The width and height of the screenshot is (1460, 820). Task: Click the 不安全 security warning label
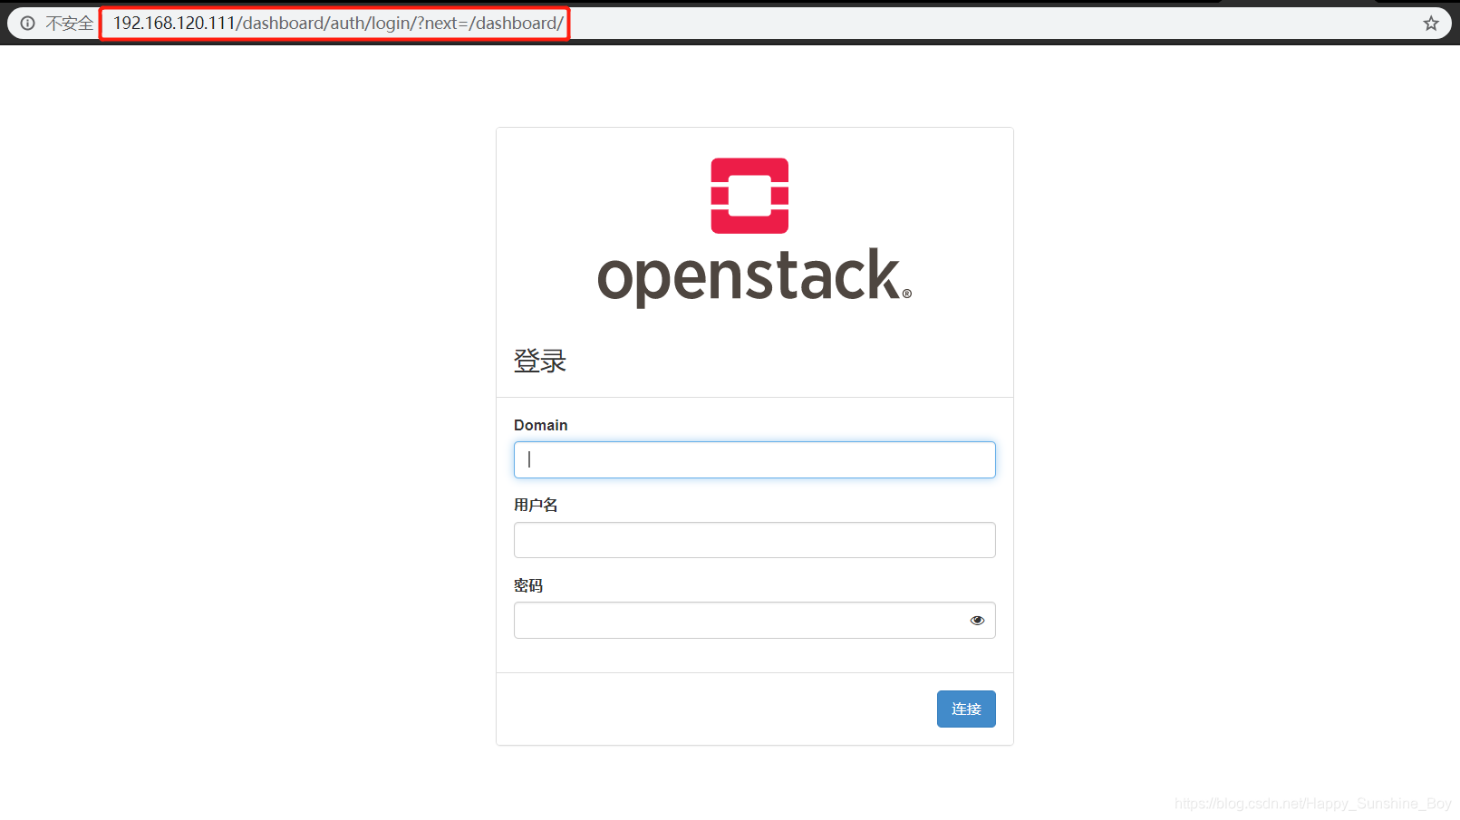[70, 24]
